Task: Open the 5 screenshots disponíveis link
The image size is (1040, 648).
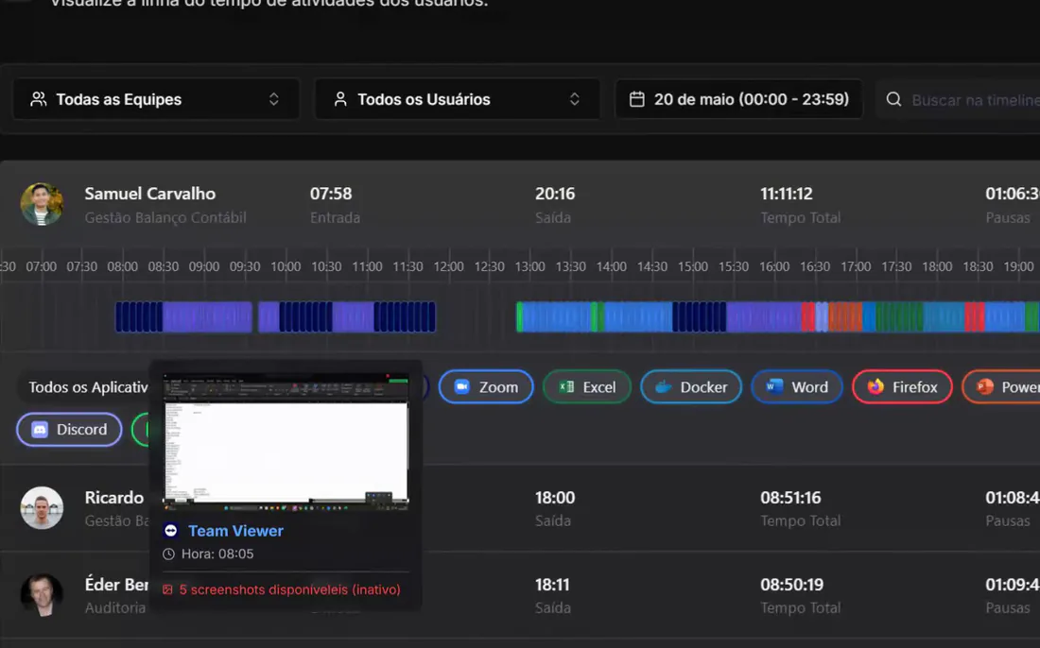Action: pyautogui.click(x=290, y=589)
